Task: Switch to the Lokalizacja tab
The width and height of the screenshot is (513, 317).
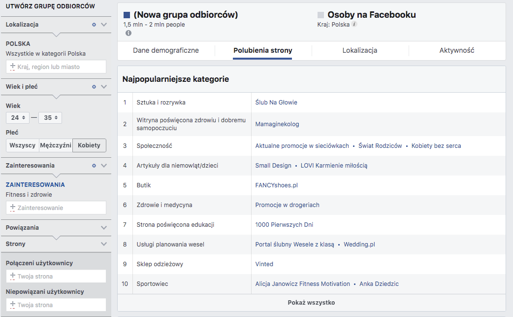Action: [360, 50]
